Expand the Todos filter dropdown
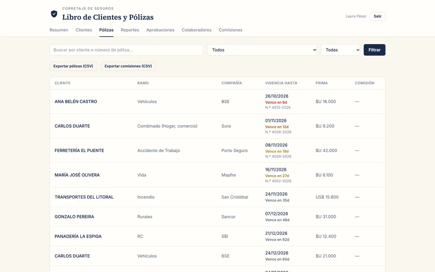The width and height of the screenshot is (435, 272). [261, 50]
